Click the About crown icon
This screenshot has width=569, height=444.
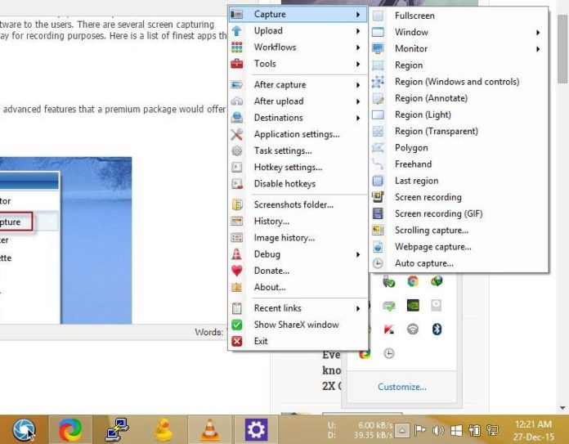(236, 287)
